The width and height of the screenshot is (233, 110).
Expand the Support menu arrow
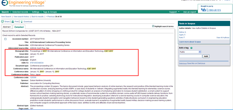(x=179, y=12)
